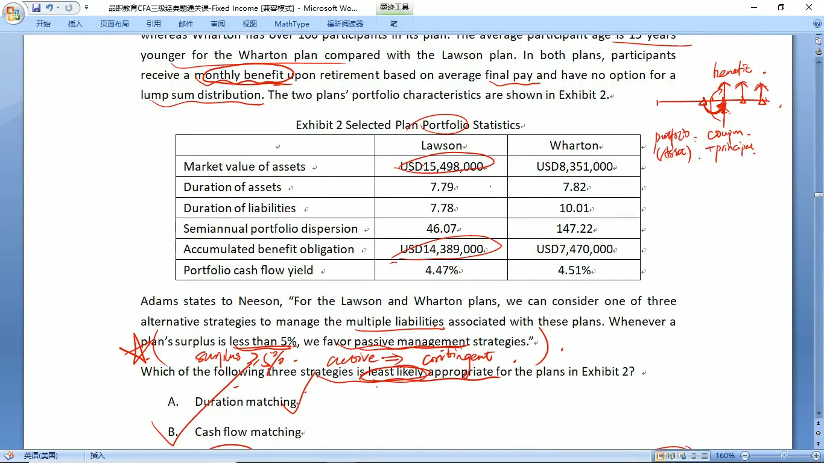Switch to Outline view
Viewport: 824px width, 463px height.
pos(693,456)
